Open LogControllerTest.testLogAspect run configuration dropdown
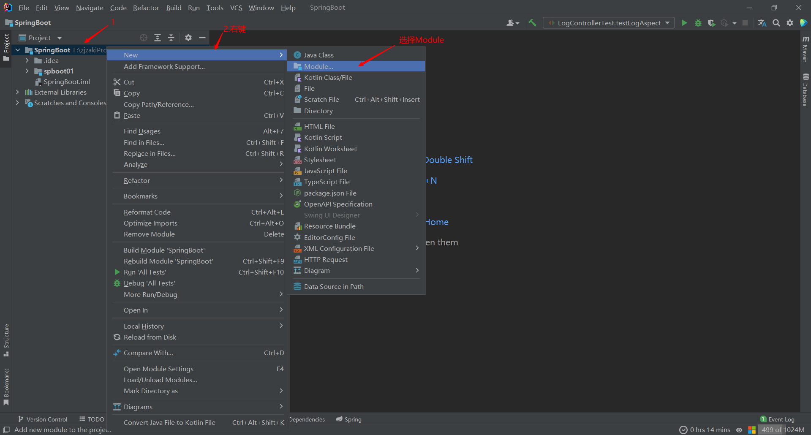Viewport: 811px width, 435px height. [x=609, y=23]
